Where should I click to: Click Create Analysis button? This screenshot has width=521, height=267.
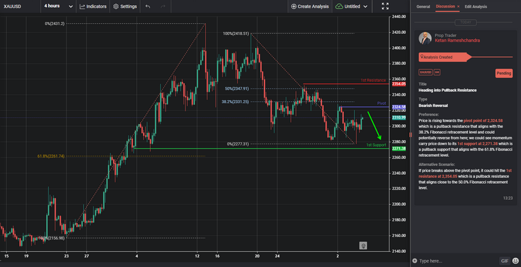coord(310,6)
